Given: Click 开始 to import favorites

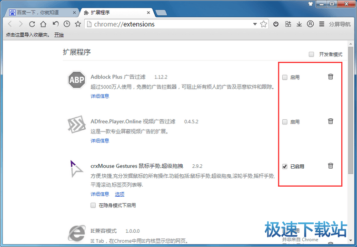Looking at the screenshot, I should coord(59,35).
